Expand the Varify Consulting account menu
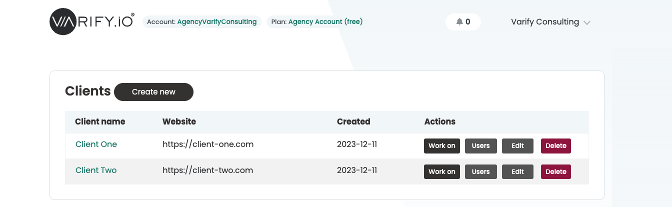672x207 pixels. (x=550, y=22)
